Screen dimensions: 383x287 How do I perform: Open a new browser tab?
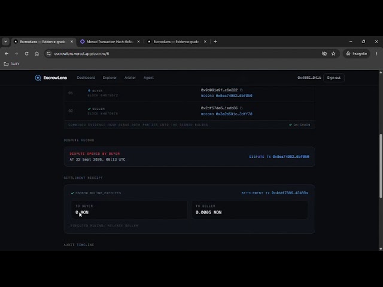click(215, 42)
